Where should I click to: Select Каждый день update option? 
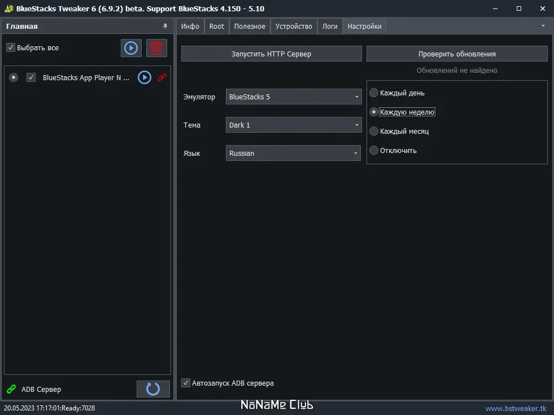pos(374,93)
